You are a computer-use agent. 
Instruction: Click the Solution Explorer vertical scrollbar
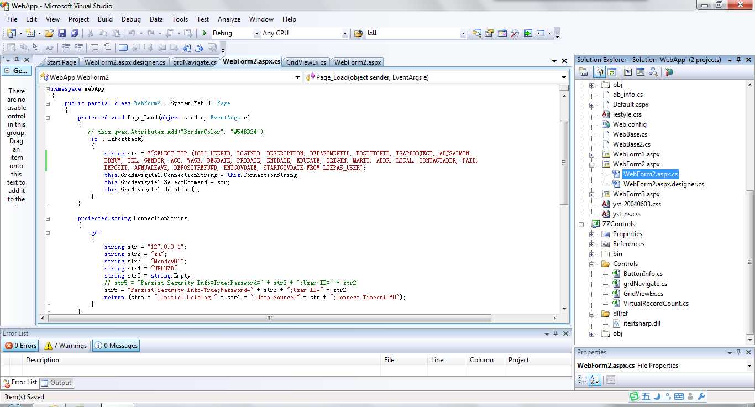(x=749, y=263)
